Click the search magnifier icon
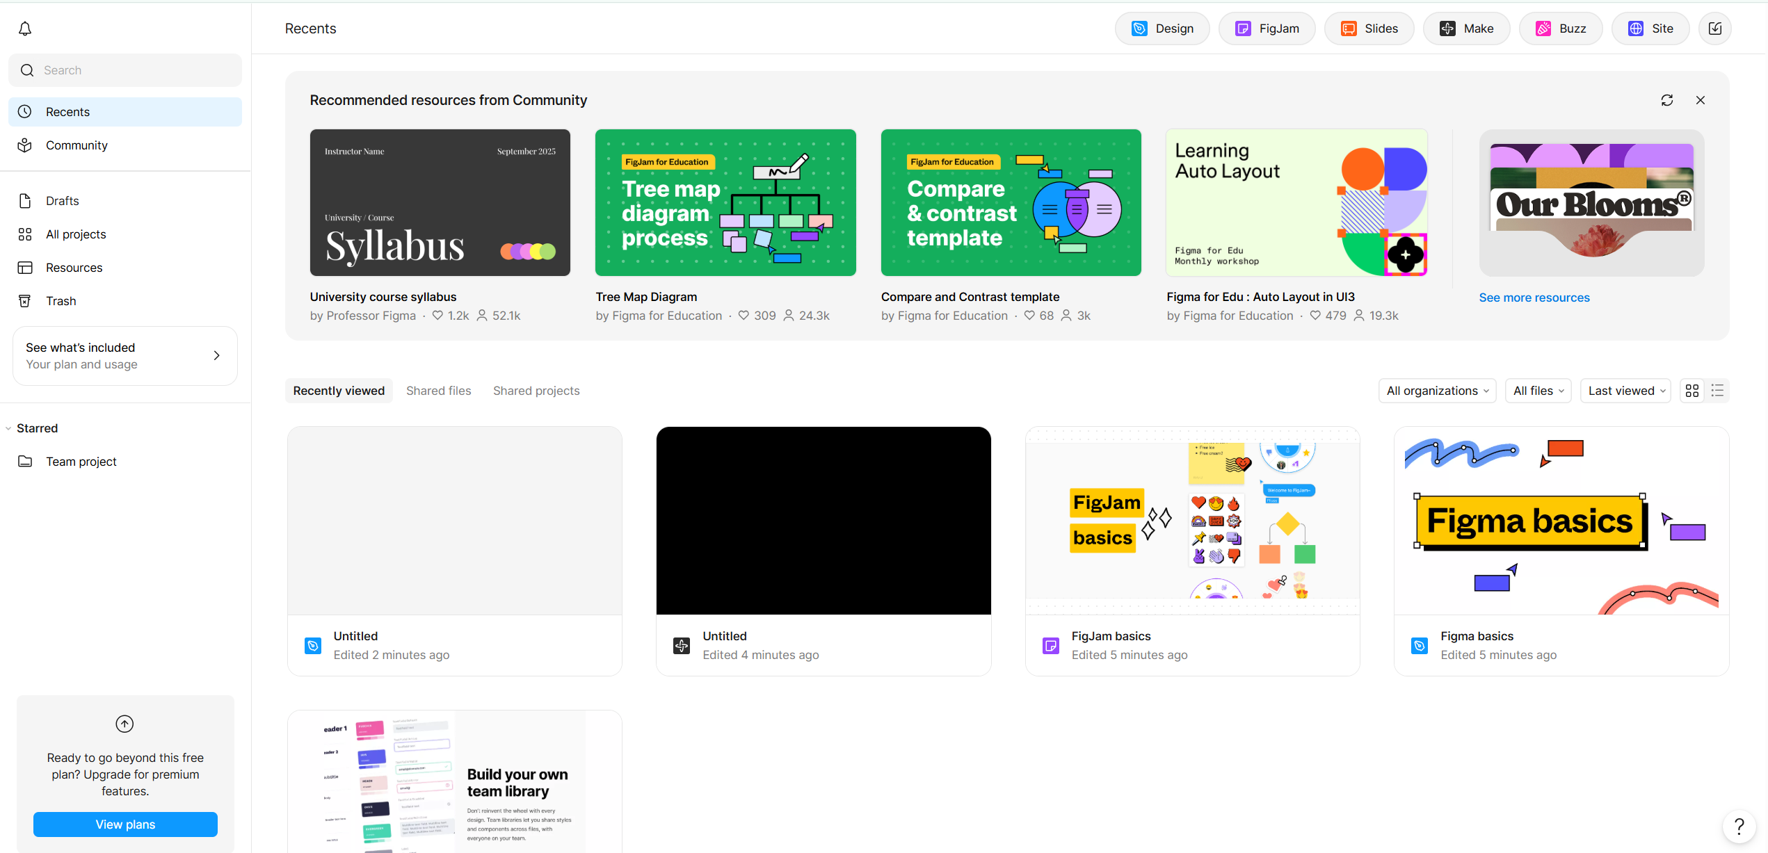The height and width of the screenshot is (853, 1768). pyautogui.click(x=27, y=70)
